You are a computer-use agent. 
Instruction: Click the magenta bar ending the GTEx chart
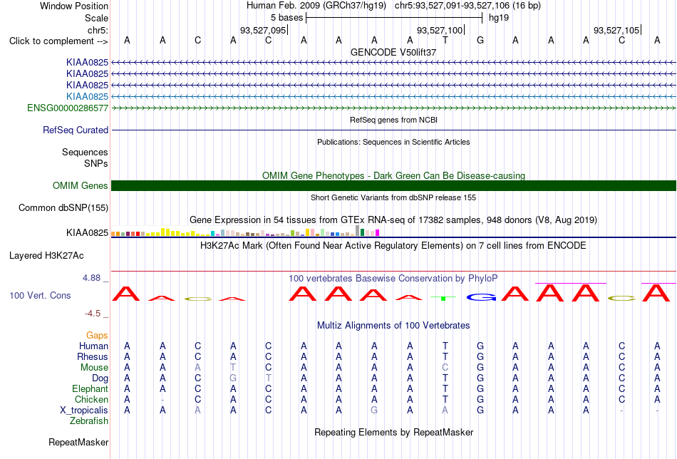pos(378,233)
